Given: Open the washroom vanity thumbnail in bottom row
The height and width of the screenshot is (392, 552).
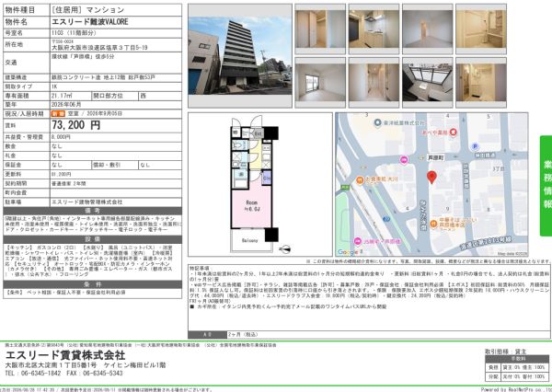Looking at the screenshot, I should (x=481, y=83).
